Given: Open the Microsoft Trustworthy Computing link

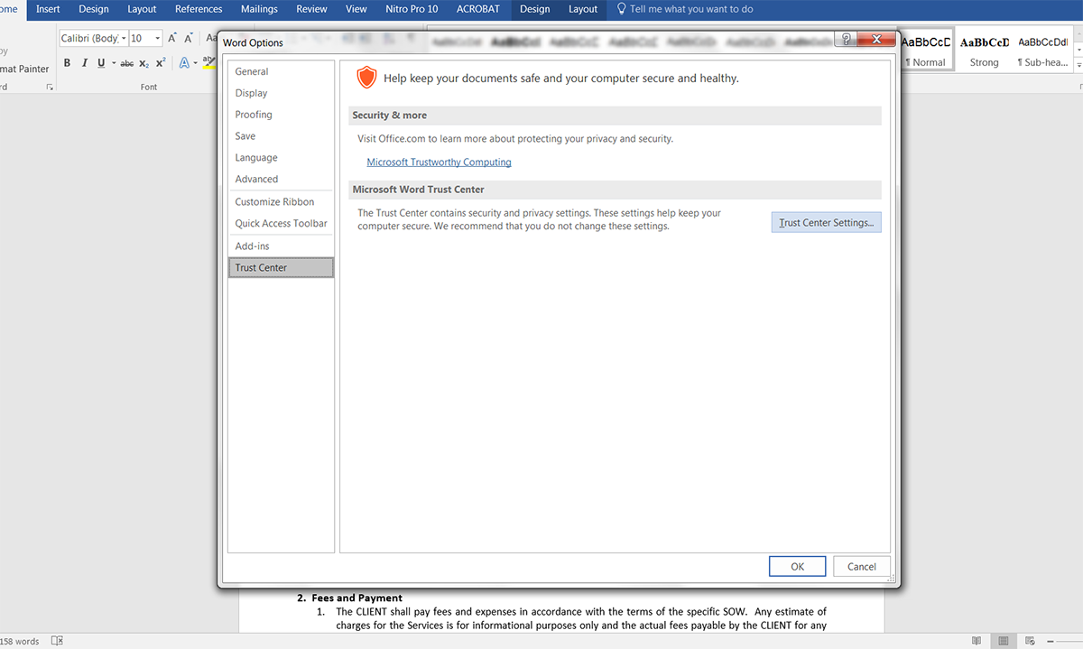Looking at the screenshot, I should (x=439, y=162).
